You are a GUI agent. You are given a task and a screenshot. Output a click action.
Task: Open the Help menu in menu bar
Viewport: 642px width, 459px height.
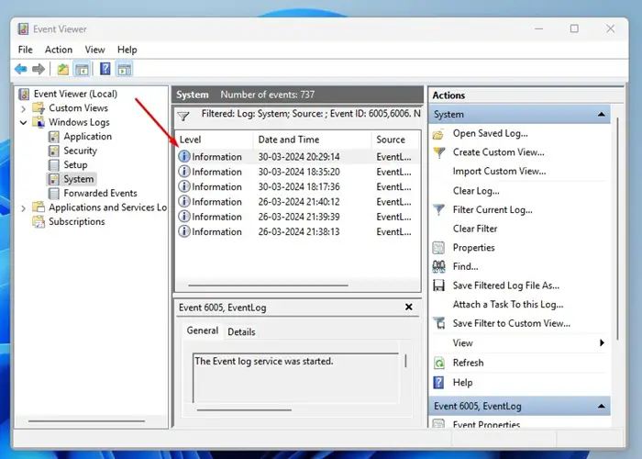[x=127, y=50]
